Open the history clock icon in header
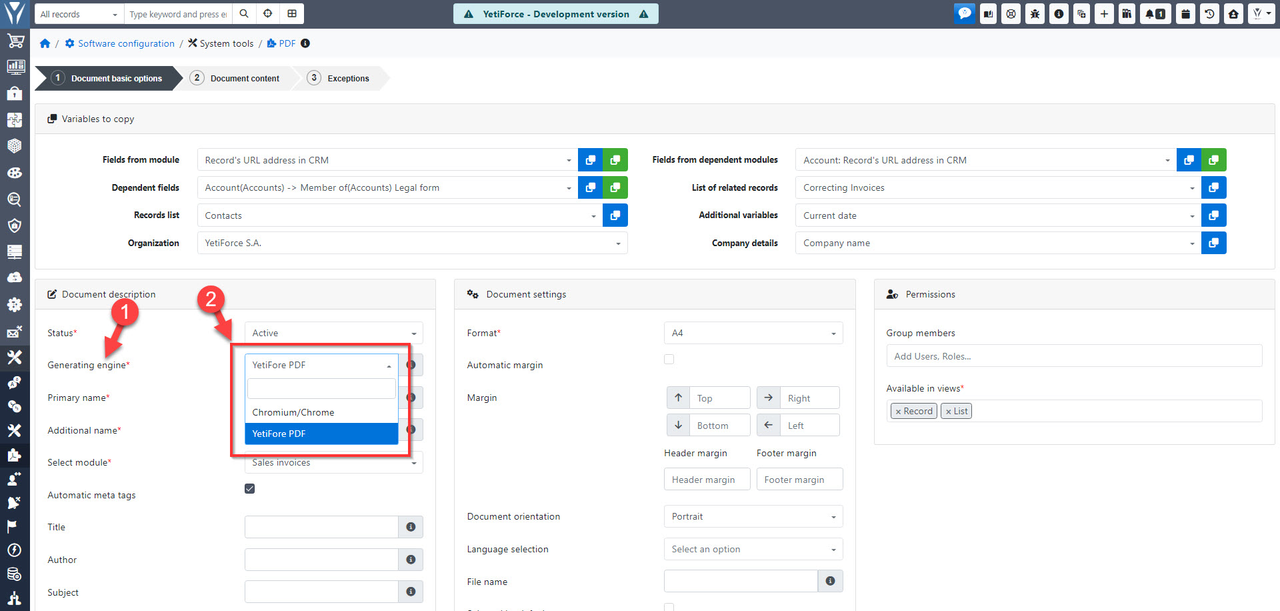This screenshot has width=1280, height=611. [1209, 14]
